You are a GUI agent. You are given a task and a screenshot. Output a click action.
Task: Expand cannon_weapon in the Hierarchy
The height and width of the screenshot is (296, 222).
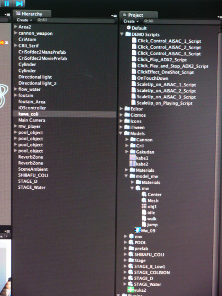(16, 33)
